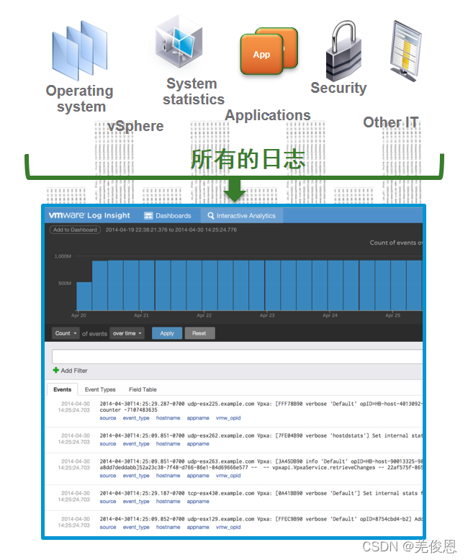Click the Dashboards grid icon
468x560 pixels.
point(148,216)
